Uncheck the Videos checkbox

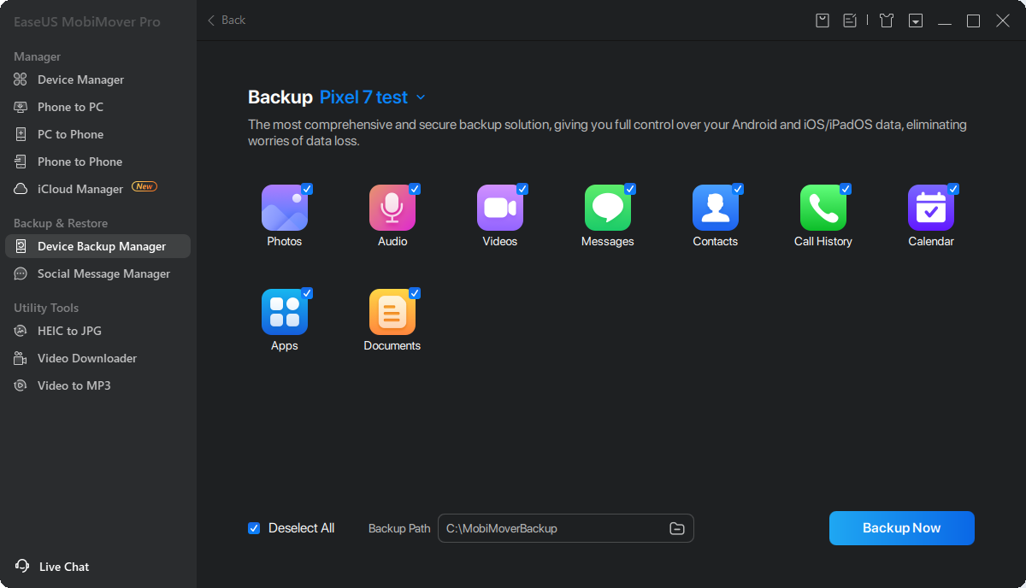coord(522,189)
